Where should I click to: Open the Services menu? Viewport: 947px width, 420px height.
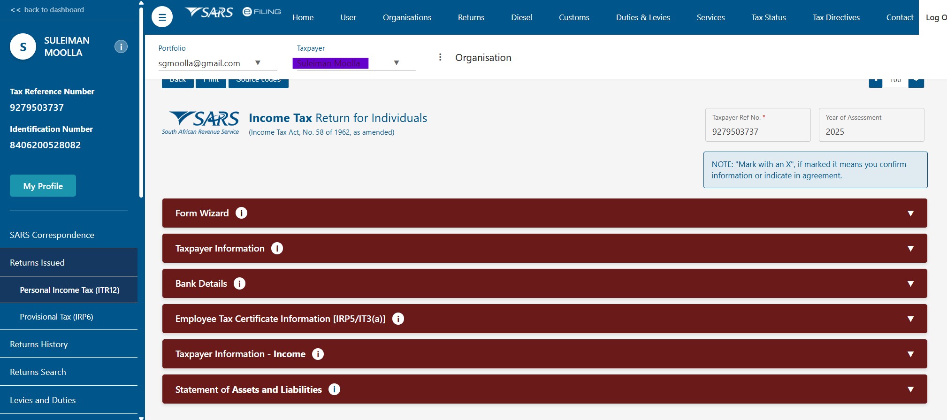(710, 17)
